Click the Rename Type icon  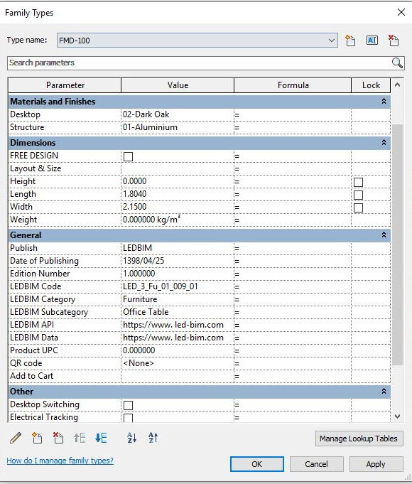(372, 40)
